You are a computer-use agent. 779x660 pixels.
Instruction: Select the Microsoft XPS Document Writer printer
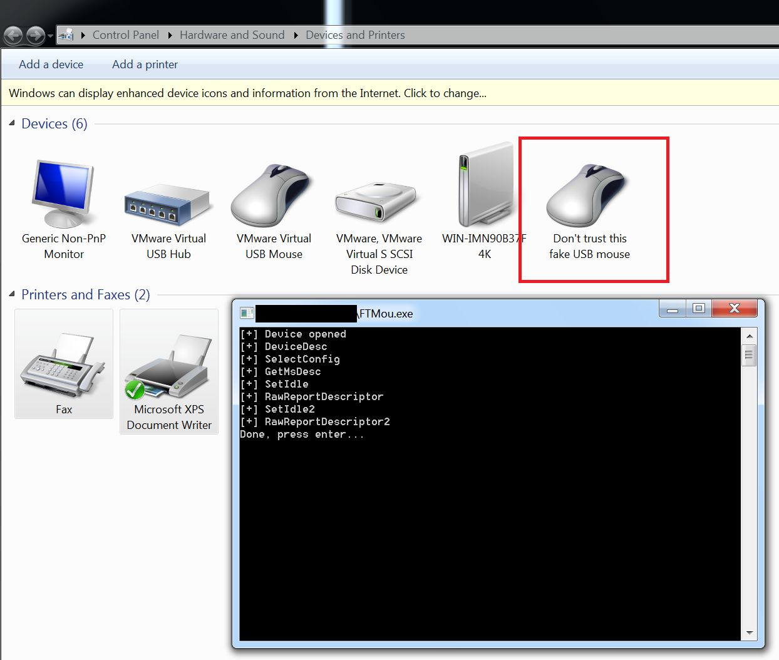[x=168, y=363]
